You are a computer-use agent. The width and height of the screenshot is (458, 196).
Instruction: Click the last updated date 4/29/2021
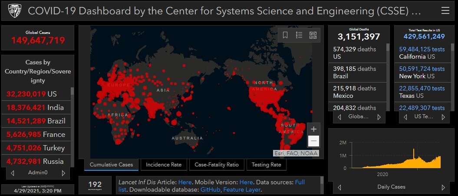pyautogui.click(x=38, y=191)
